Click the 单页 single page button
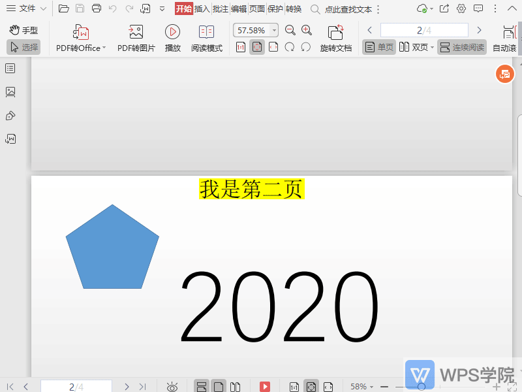522x392 pixels. (378, 47)
